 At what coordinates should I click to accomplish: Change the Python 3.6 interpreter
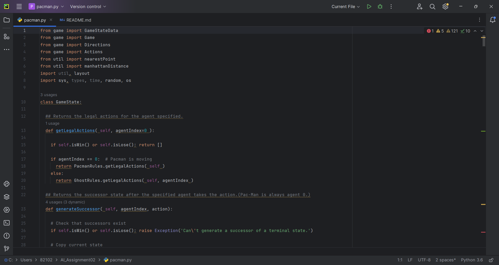(472, 260)
